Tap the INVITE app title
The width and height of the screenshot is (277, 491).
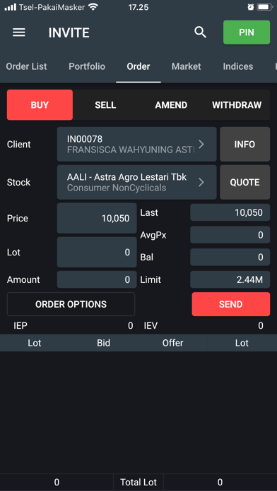69,32
